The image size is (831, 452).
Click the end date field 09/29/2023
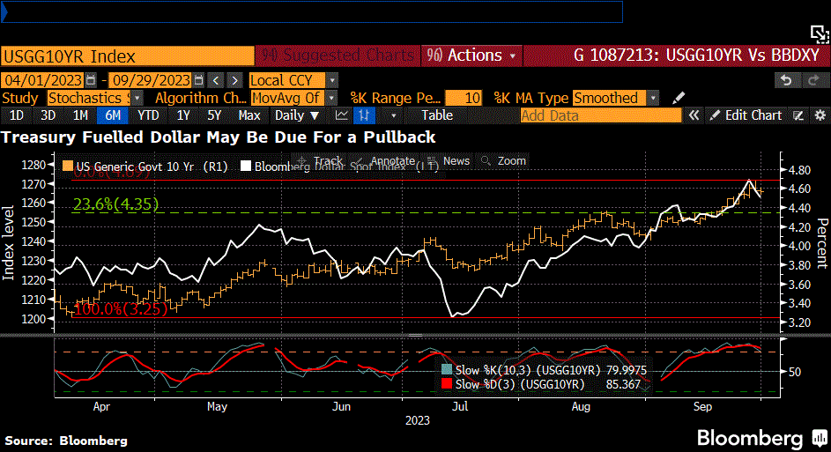tap(151, 80)
